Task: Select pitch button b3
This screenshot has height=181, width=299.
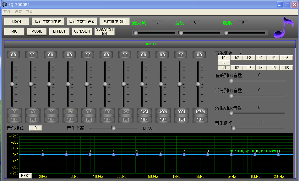Action: click(x=249, y=57)
